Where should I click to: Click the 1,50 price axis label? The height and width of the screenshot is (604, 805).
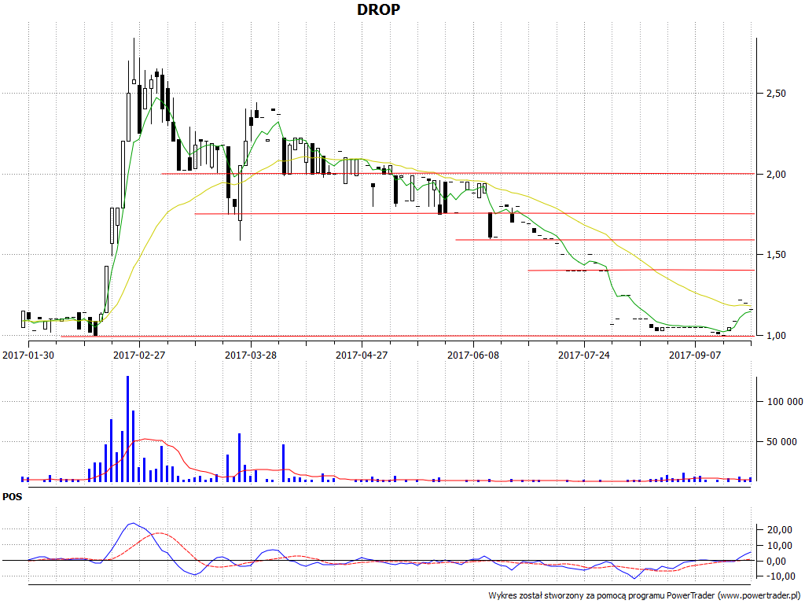(776, 256)
